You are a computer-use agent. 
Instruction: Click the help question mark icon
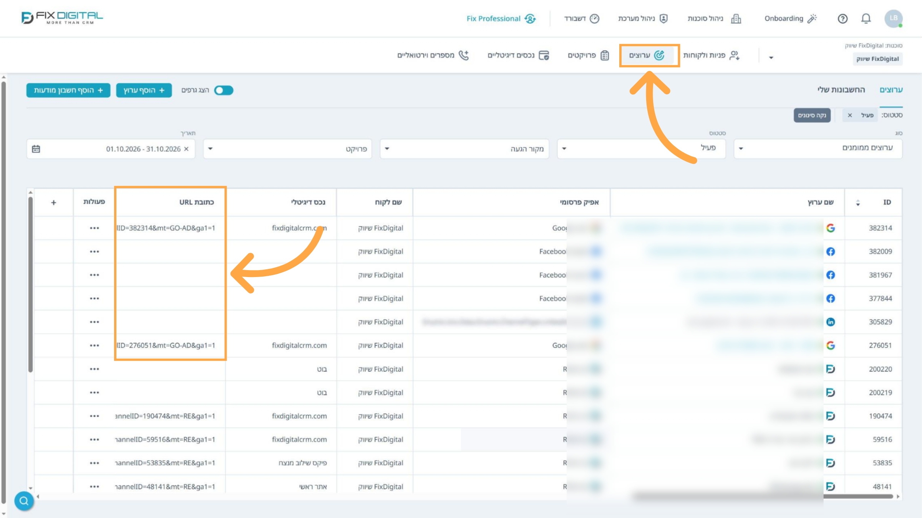tap(842, 18)
